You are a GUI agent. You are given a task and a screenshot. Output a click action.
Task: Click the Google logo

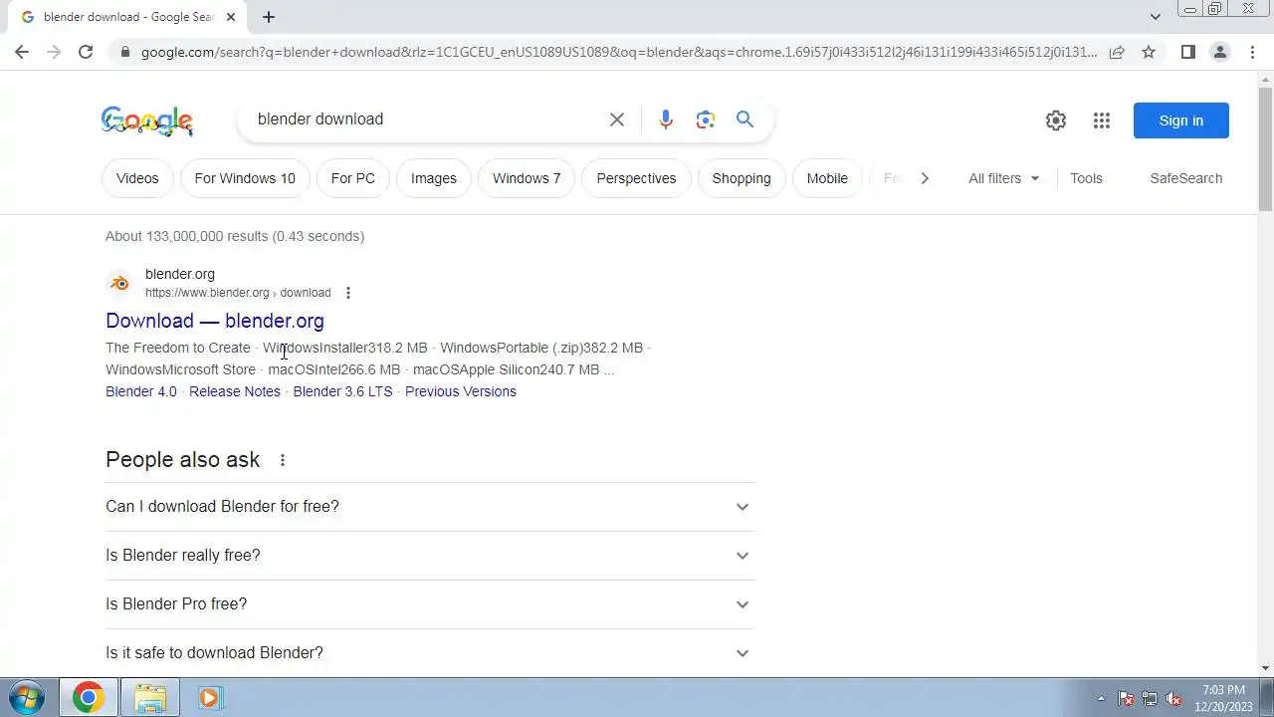point(147,120)
